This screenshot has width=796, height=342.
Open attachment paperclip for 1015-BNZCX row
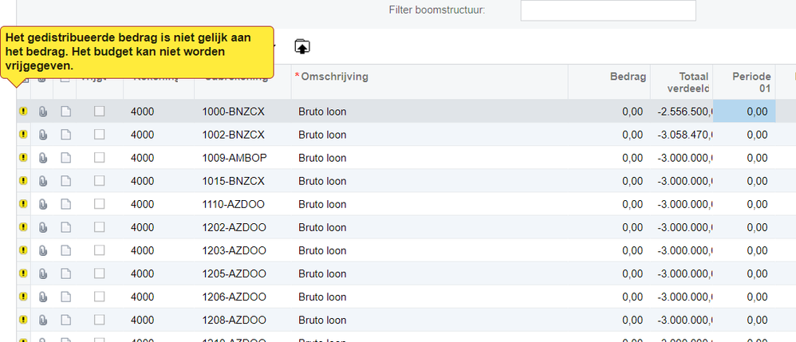(43, 181)
